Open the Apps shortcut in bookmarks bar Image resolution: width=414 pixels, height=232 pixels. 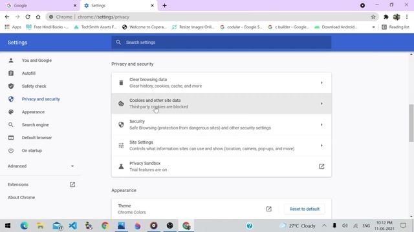(13, 27)
